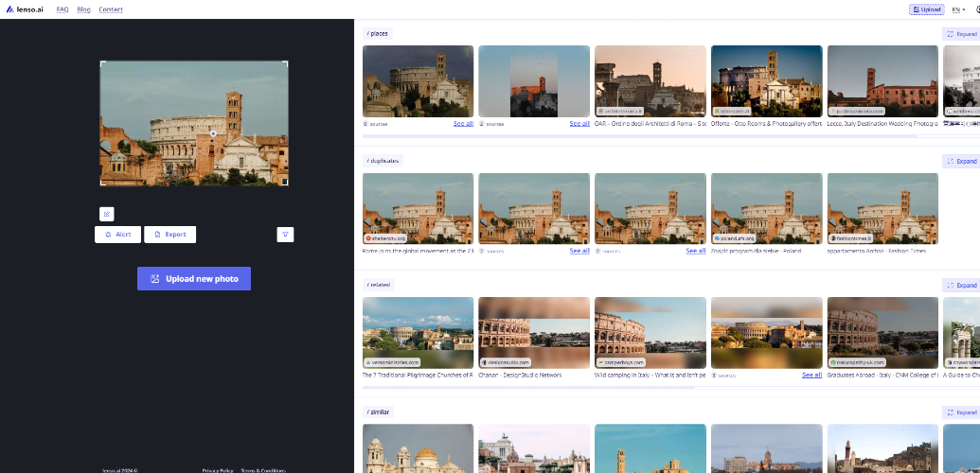The height and width of the screenshot is (473, 980).
Task: Select the /similar category label
Action: pos(378,412)
